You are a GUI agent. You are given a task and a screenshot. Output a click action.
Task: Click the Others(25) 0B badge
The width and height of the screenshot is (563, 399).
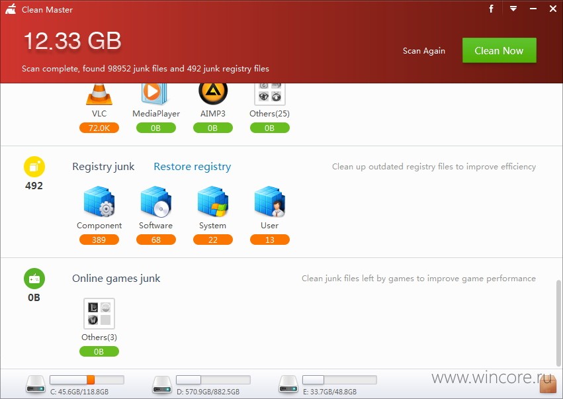(270, 128)
